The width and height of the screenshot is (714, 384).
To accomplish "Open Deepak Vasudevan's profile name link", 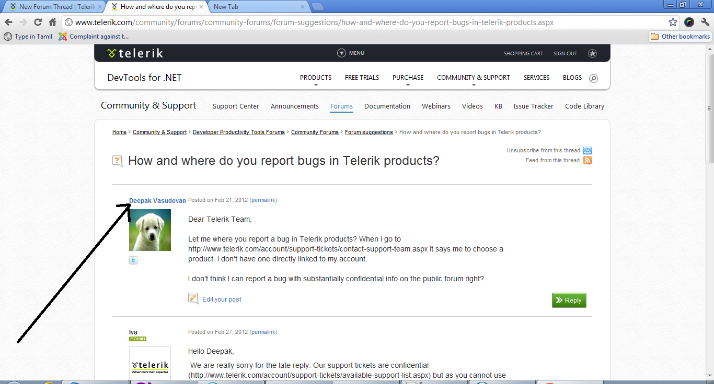I will [157, 201].
